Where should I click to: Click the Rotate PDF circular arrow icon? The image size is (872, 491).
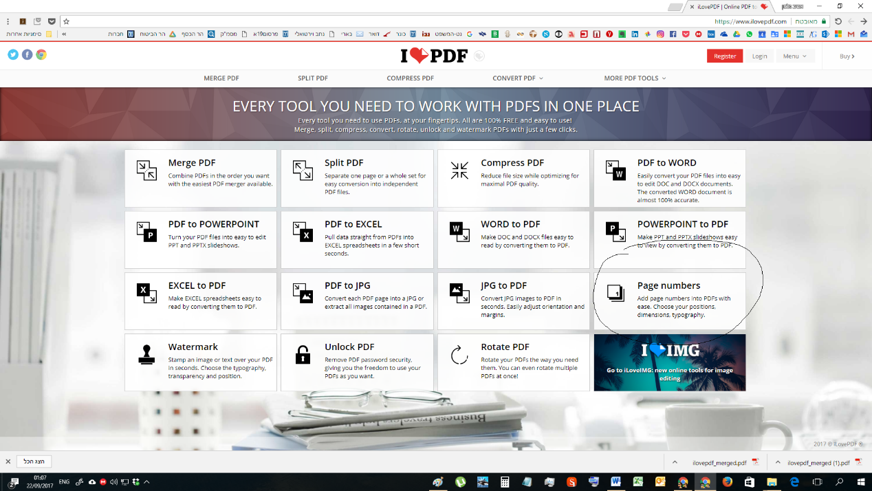459,355
